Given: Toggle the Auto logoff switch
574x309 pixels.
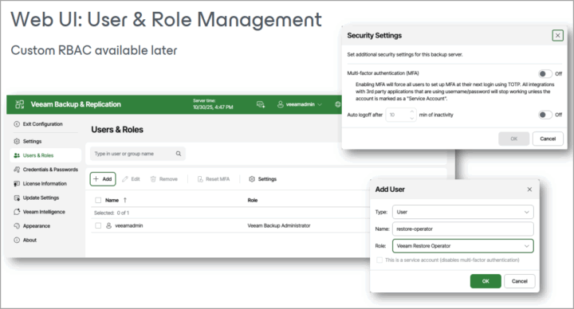Looking at the screenshot, I should pyautogui.click(x=545, y=115).
